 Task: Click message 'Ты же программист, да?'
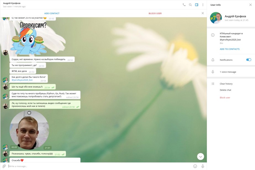(x=28, y=65)
